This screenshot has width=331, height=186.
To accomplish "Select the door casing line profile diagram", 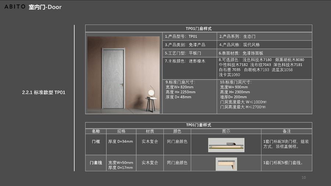I will (x=226, y=164).
